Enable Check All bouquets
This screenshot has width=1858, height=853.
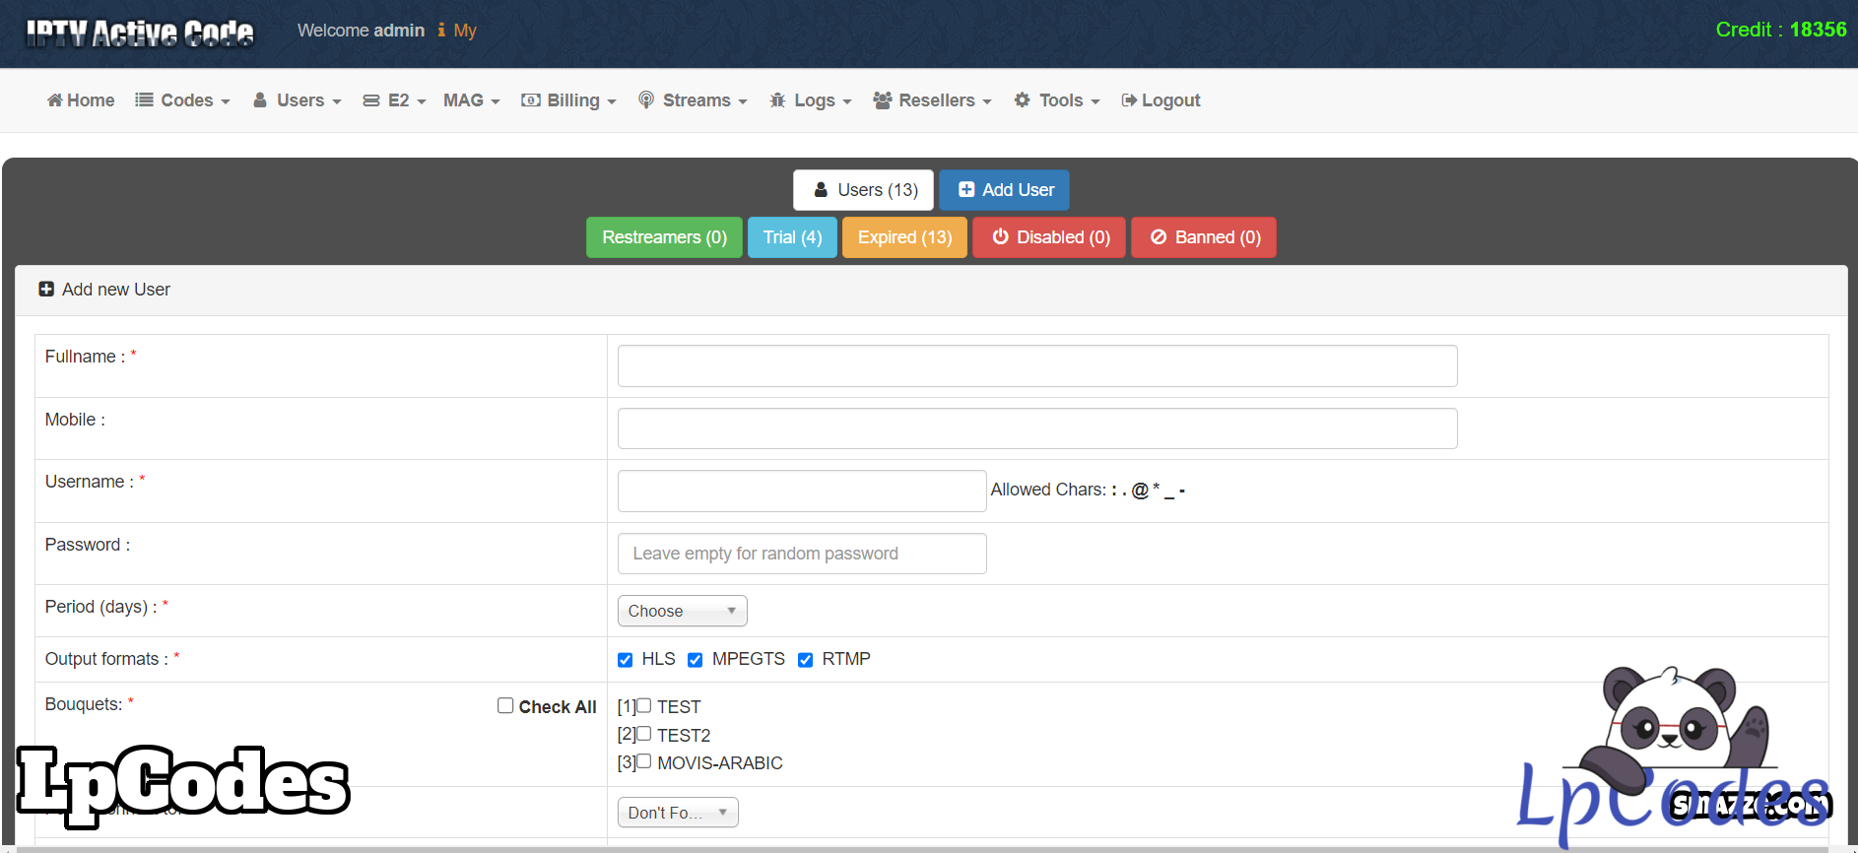[505, 706]
